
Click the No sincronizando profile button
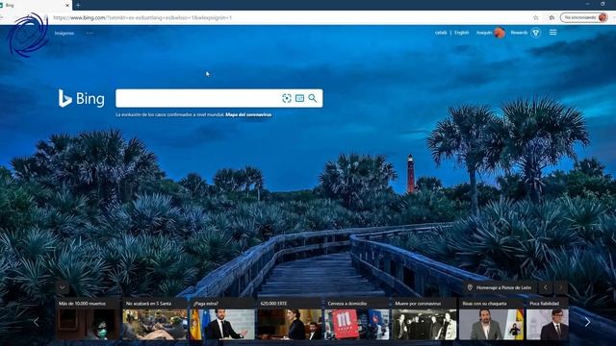[x=584, y=17]
